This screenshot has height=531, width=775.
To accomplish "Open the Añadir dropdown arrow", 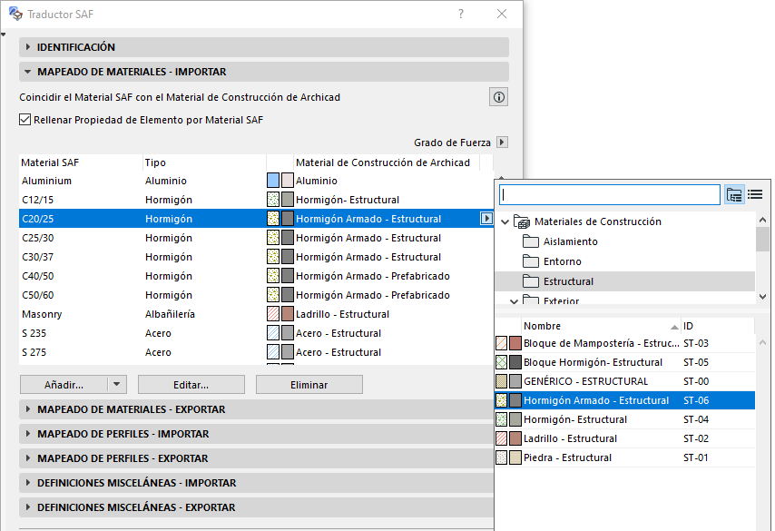I will [117, 385].
